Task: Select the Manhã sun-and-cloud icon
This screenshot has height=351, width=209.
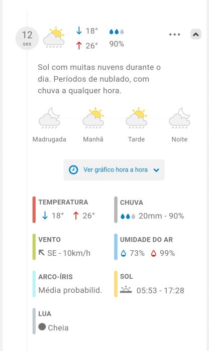Action: 93,118
